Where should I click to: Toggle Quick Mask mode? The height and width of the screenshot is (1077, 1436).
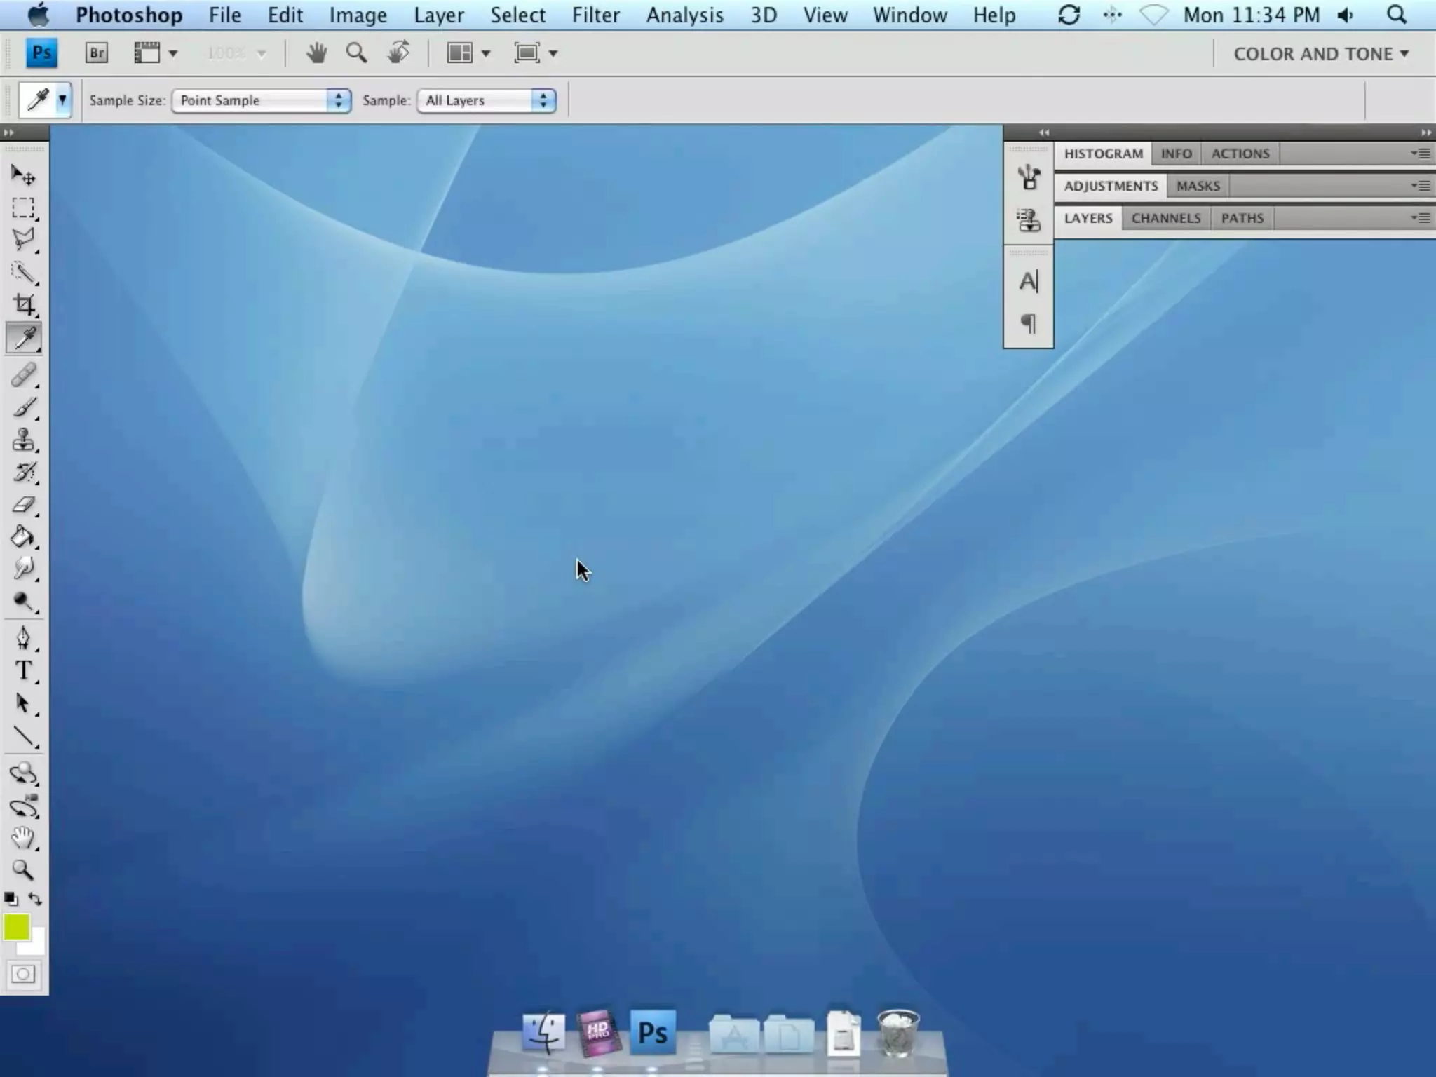click(23, 974)
